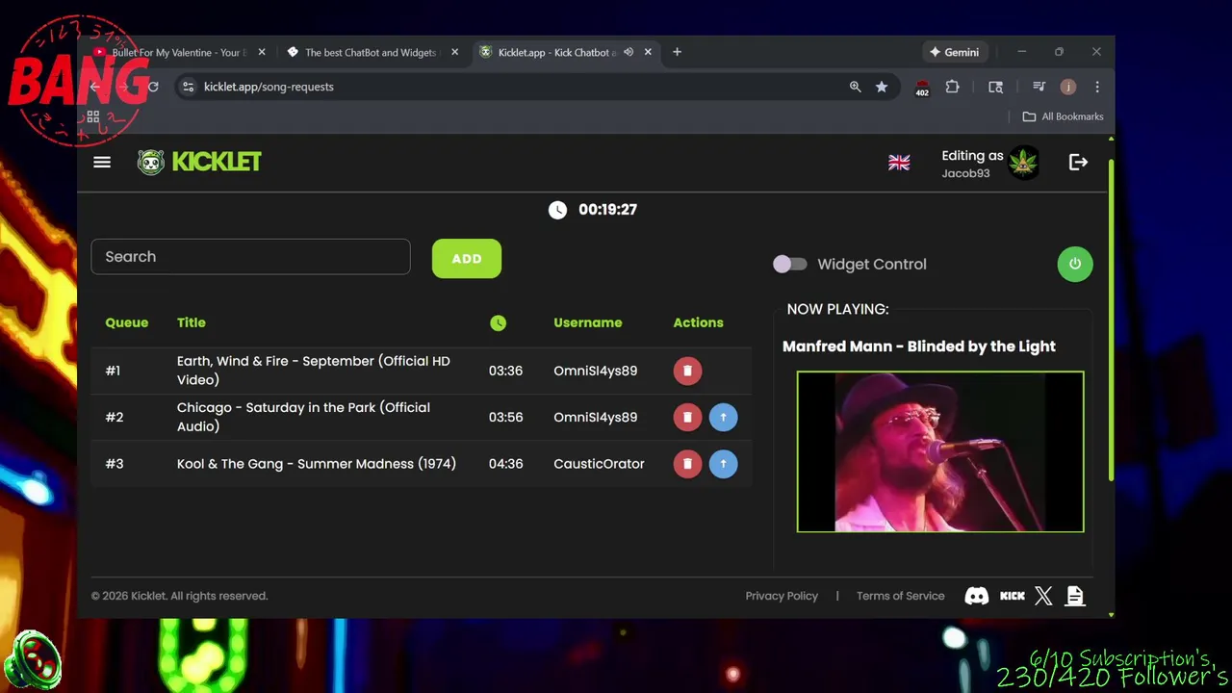Click the Queue column header
Image resolution: width=1232 pixels, height=693 pixels.
click(x=126, y=322)
